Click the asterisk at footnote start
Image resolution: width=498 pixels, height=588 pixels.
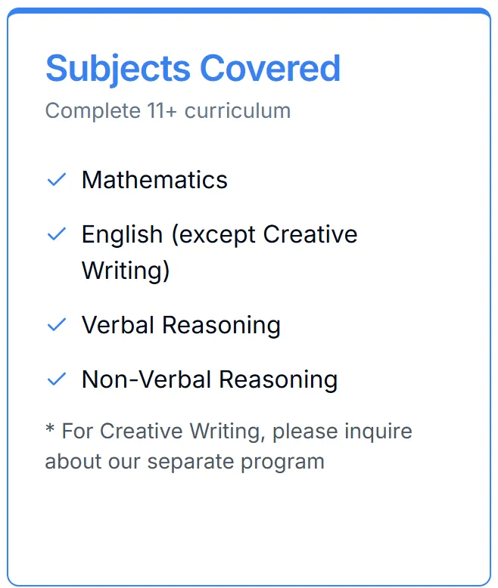click(50, 428)
